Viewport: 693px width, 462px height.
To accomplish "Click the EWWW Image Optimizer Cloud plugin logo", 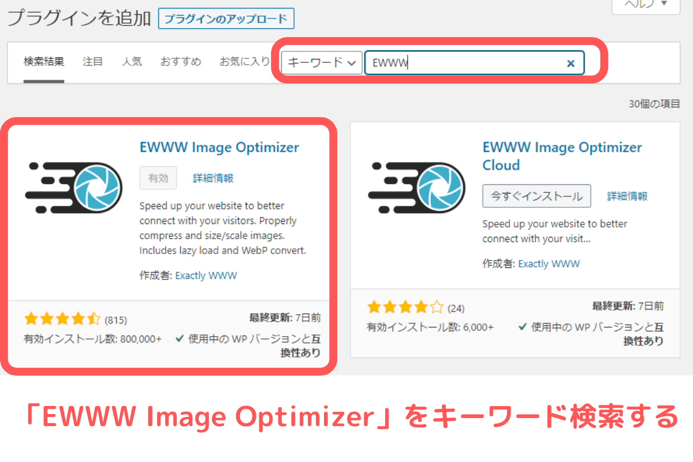I will tap(416, 188).
